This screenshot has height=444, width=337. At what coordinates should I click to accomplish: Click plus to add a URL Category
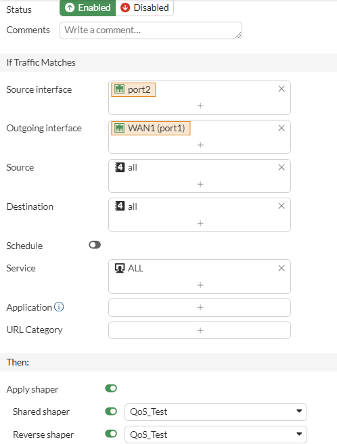pos(200,330)
